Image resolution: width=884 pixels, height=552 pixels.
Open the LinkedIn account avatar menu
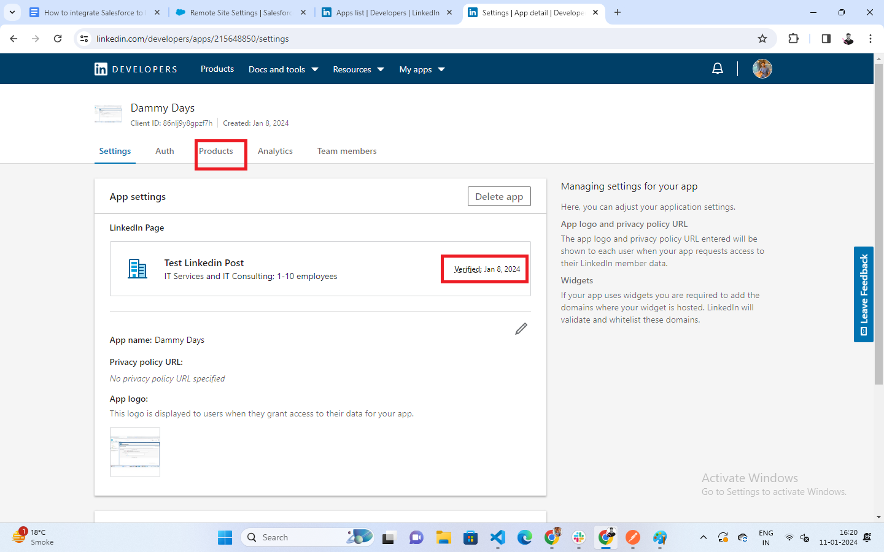coord(762,69)
